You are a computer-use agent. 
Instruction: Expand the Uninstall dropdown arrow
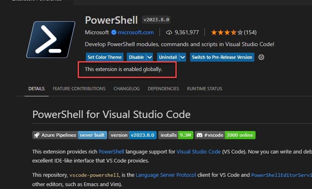pos(182,57)
